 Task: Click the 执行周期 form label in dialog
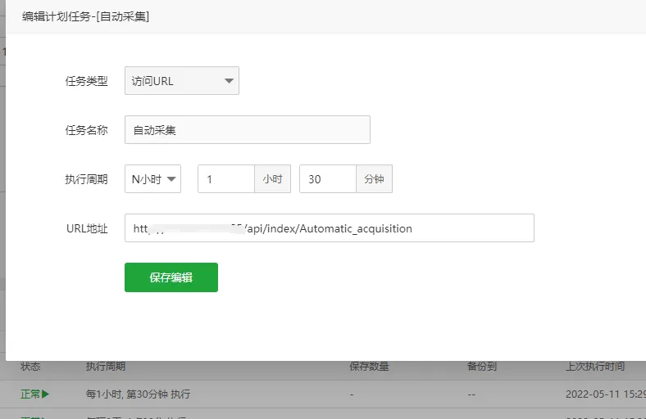(x=87, y=179)
